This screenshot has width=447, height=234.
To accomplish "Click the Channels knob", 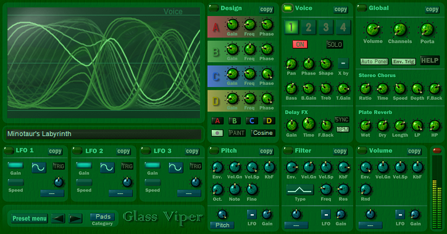I will coord(399,30).
